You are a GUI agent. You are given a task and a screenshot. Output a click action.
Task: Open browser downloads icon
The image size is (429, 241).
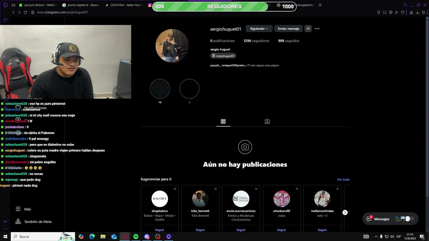[417, 12]
